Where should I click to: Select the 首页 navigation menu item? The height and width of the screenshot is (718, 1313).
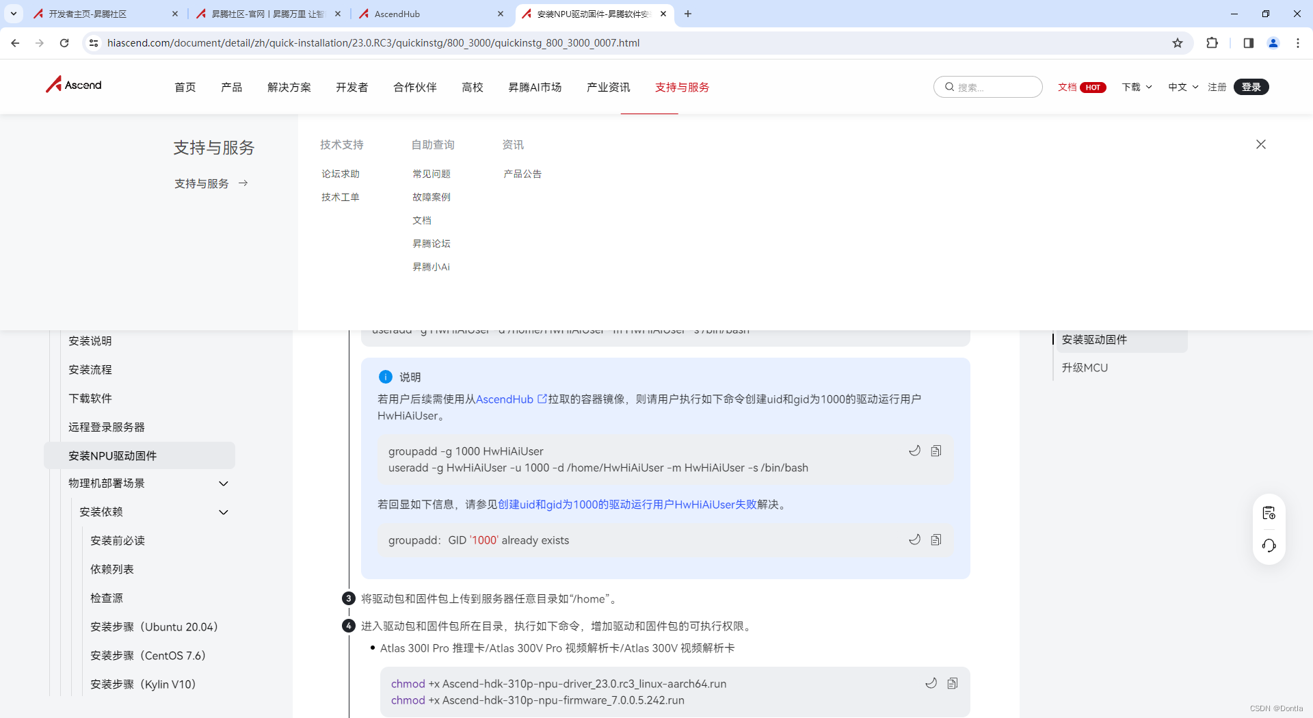coord(185,87)
